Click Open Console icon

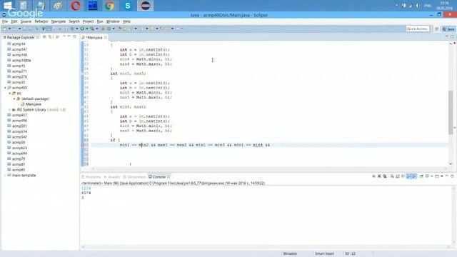pos(437,176)
